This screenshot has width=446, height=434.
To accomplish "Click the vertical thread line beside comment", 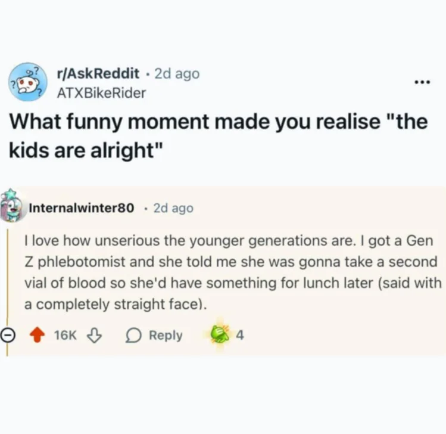I will [x=7, y=274].
